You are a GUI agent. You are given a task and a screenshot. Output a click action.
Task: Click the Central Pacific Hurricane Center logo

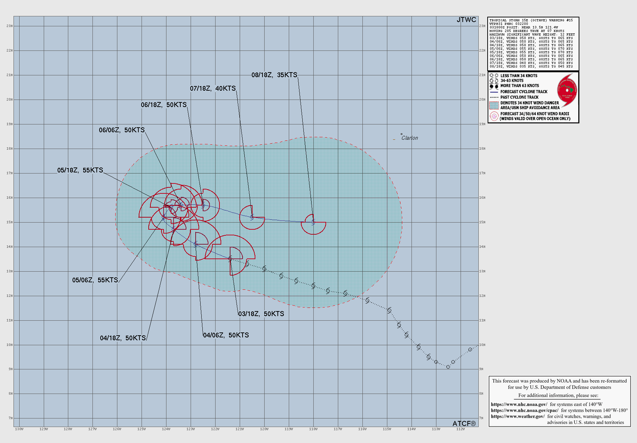pyautogui.click(x=567, y=90)
